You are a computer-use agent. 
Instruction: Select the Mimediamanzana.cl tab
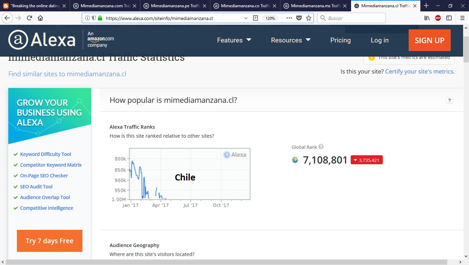(386, 6)
